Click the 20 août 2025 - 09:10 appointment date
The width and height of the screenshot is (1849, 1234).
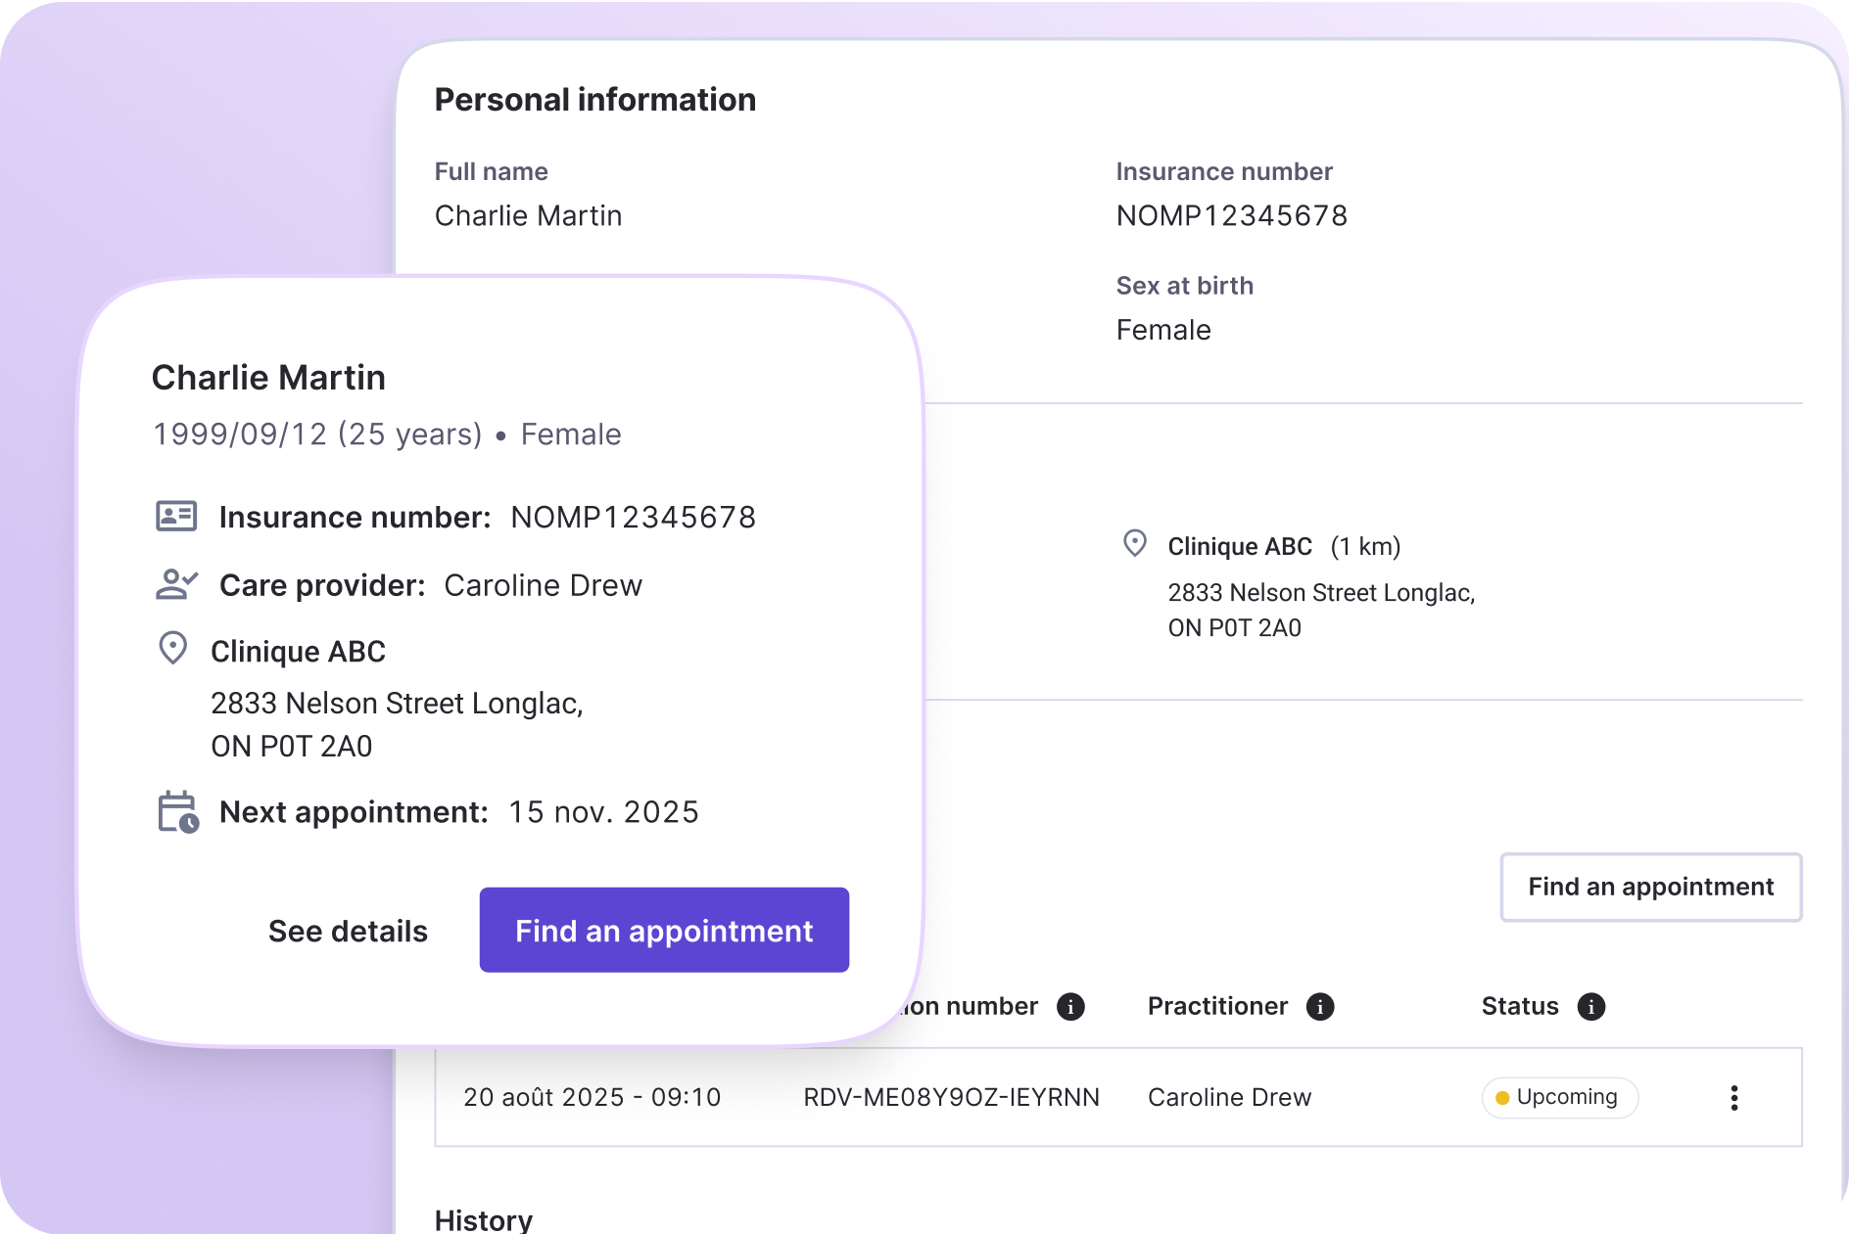point(592,1098)
